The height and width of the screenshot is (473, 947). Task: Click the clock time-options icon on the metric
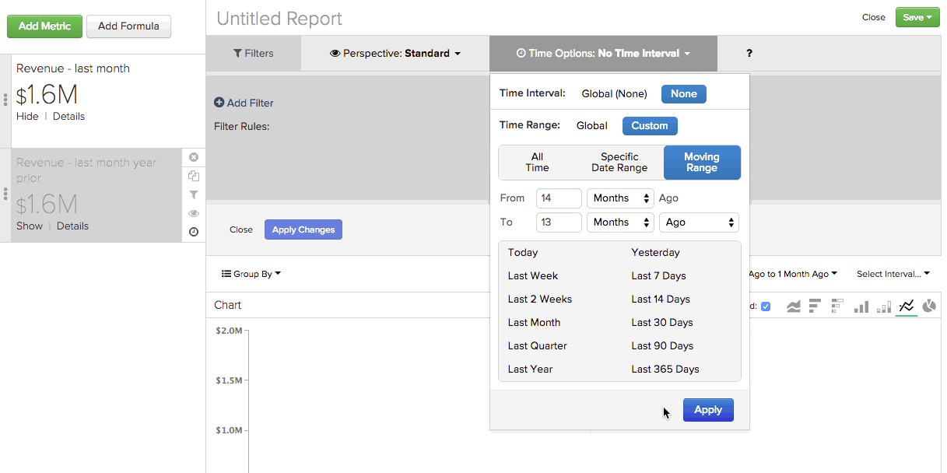(x=193, y=232)
